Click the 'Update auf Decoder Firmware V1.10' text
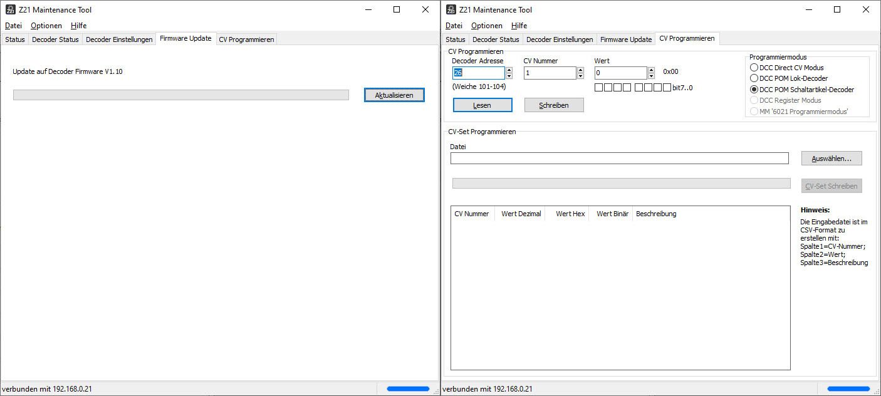This screenshot has width=881, height=396. tap(68, 71)
